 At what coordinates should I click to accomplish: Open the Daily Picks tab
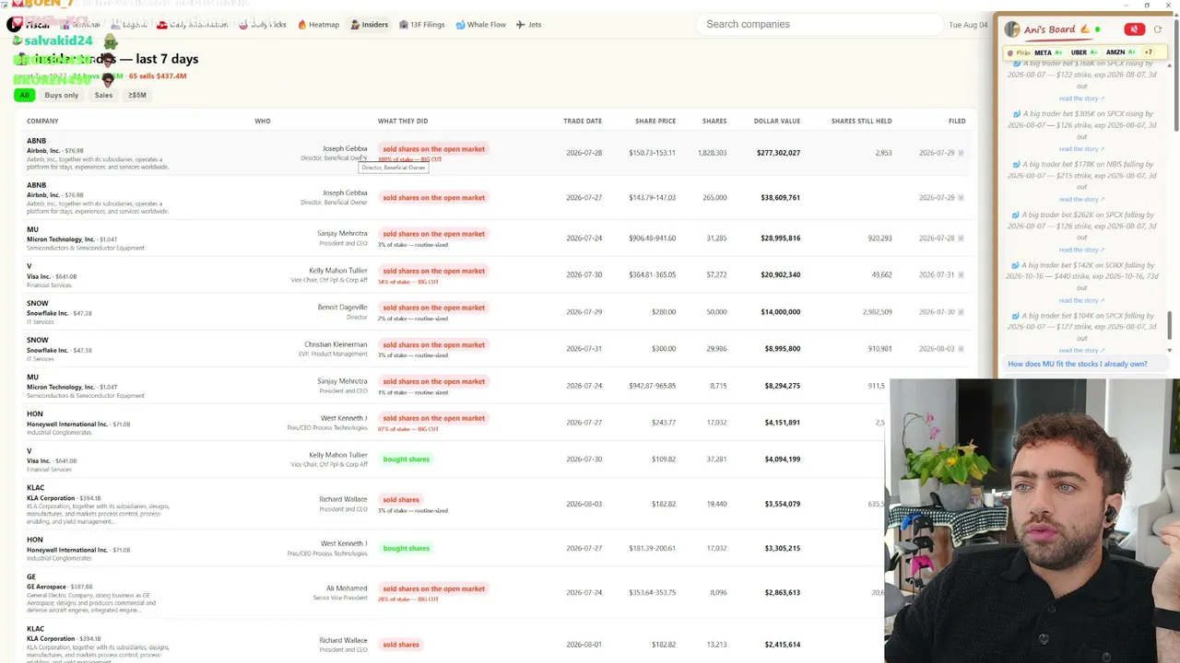(263, 24)
